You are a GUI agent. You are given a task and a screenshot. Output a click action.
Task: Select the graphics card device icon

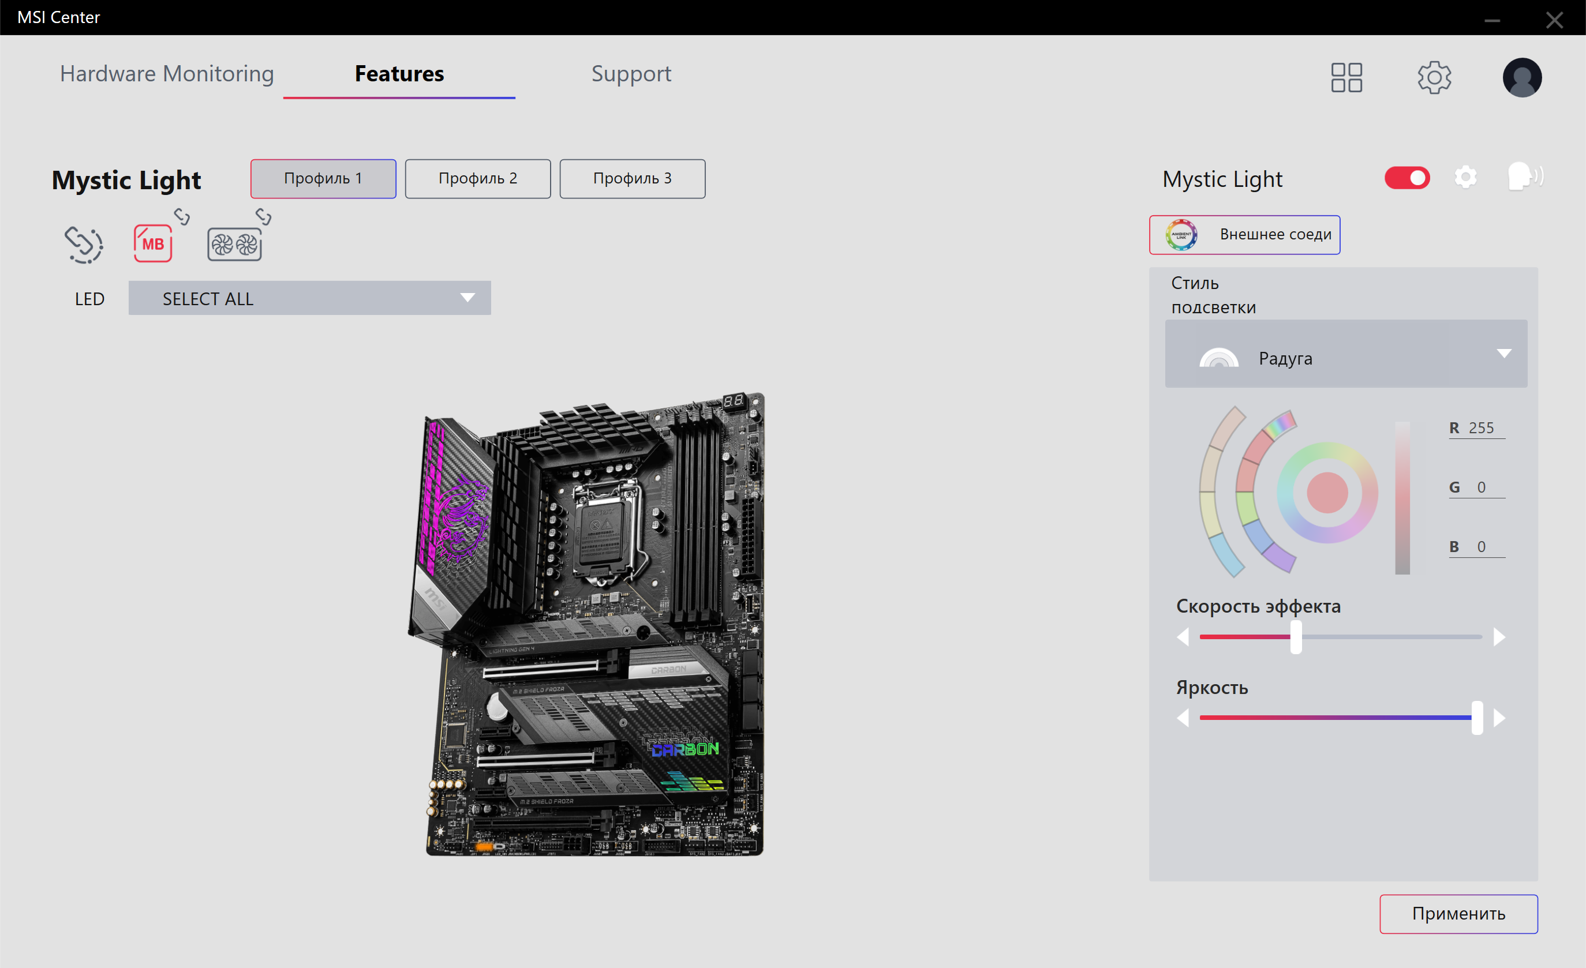pos(234,245)
